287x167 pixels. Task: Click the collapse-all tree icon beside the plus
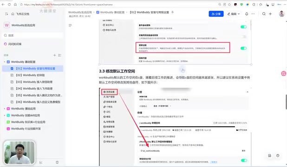(x=60, y=55)
